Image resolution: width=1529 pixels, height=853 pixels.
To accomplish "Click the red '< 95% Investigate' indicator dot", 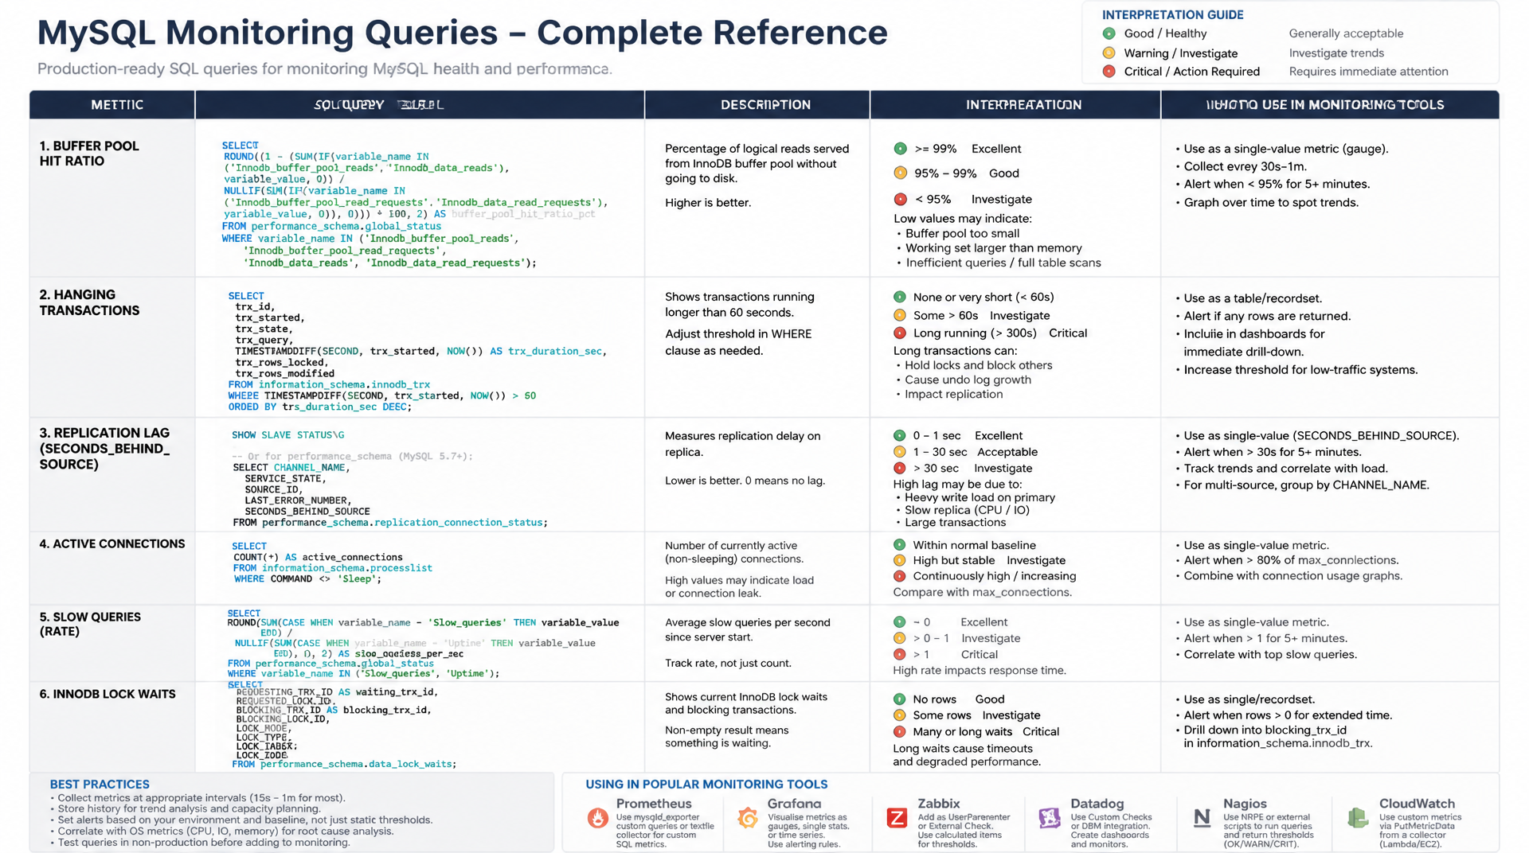I will [x=900, y=200].
